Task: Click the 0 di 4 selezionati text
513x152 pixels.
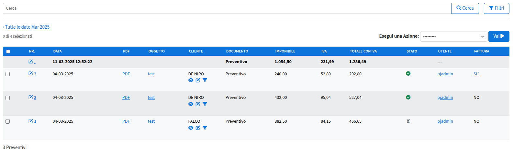Action: 17,36
